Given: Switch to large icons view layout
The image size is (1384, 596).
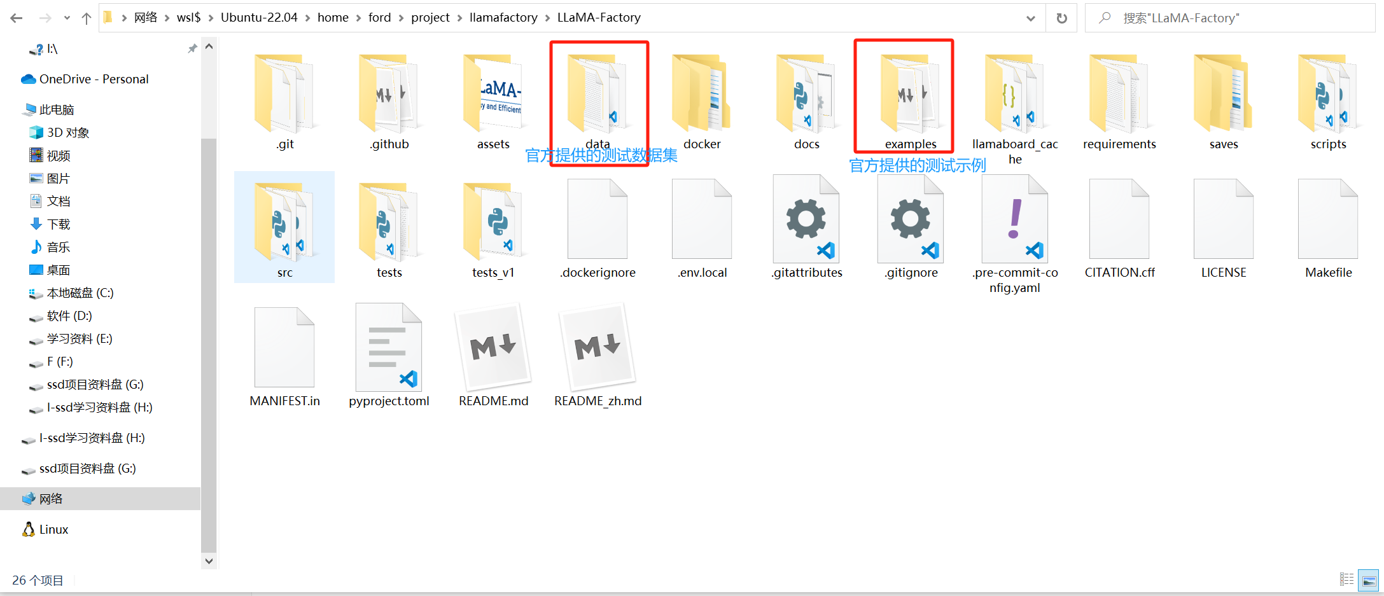Looking at the screenshot, I should (x=1368, y=580).
